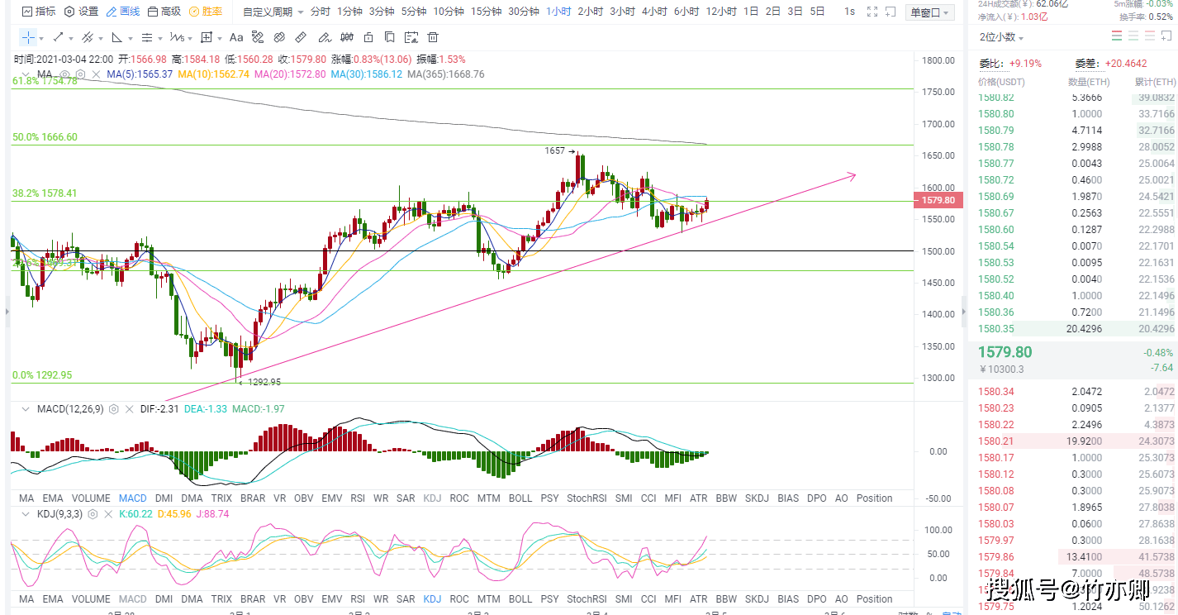Select the 1日 daily timeframe
The width and height of the screenshot is (1178, 615).
[751, 12]
